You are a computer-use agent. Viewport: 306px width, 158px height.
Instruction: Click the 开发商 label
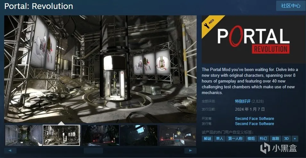[x=207, y=118]
